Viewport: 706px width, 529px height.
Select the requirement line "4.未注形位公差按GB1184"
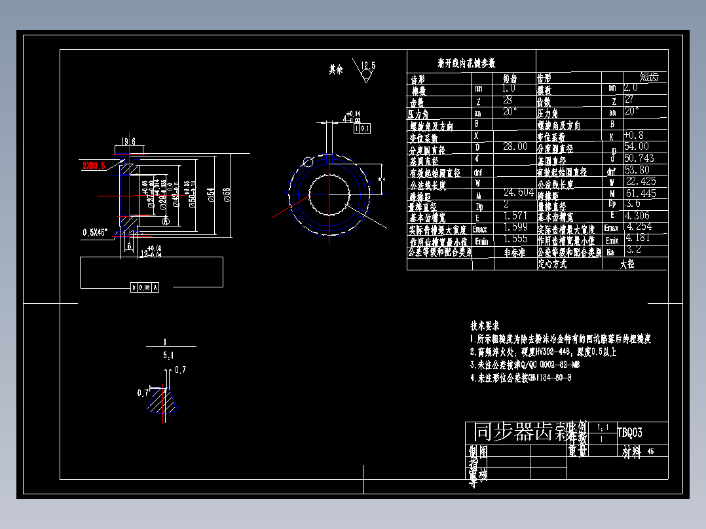[521, 378]
